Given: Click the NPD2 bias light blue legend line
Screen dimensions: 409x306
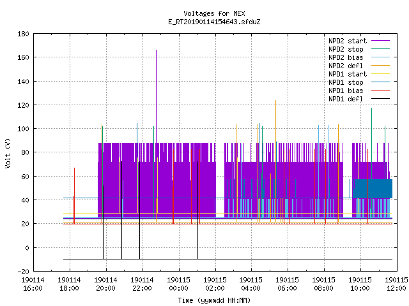Looking at the screenshot, I should click(x=380, y=57).
